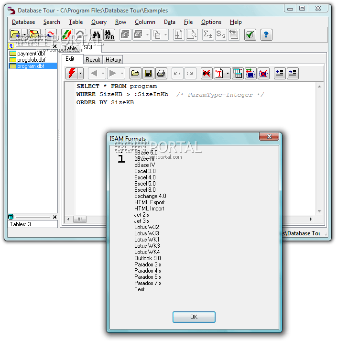This screenshot has width=337, height=341.
Task: Click the swap braces parameters icon
Action: coord(250,73)
